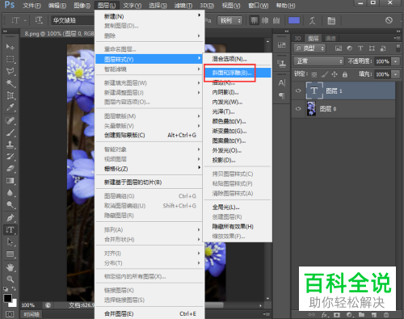Image resolution: width=404 pixels, height=319 pixels.
Task: Open the Character and Paragraph panels toggle
Action: [331, 20]
